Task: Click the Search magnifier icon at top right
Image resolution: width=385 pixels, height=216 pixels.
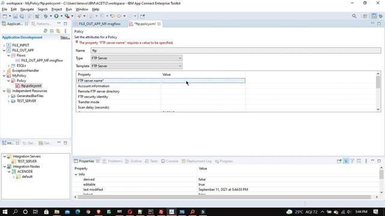Action: (x=354, y=16)
